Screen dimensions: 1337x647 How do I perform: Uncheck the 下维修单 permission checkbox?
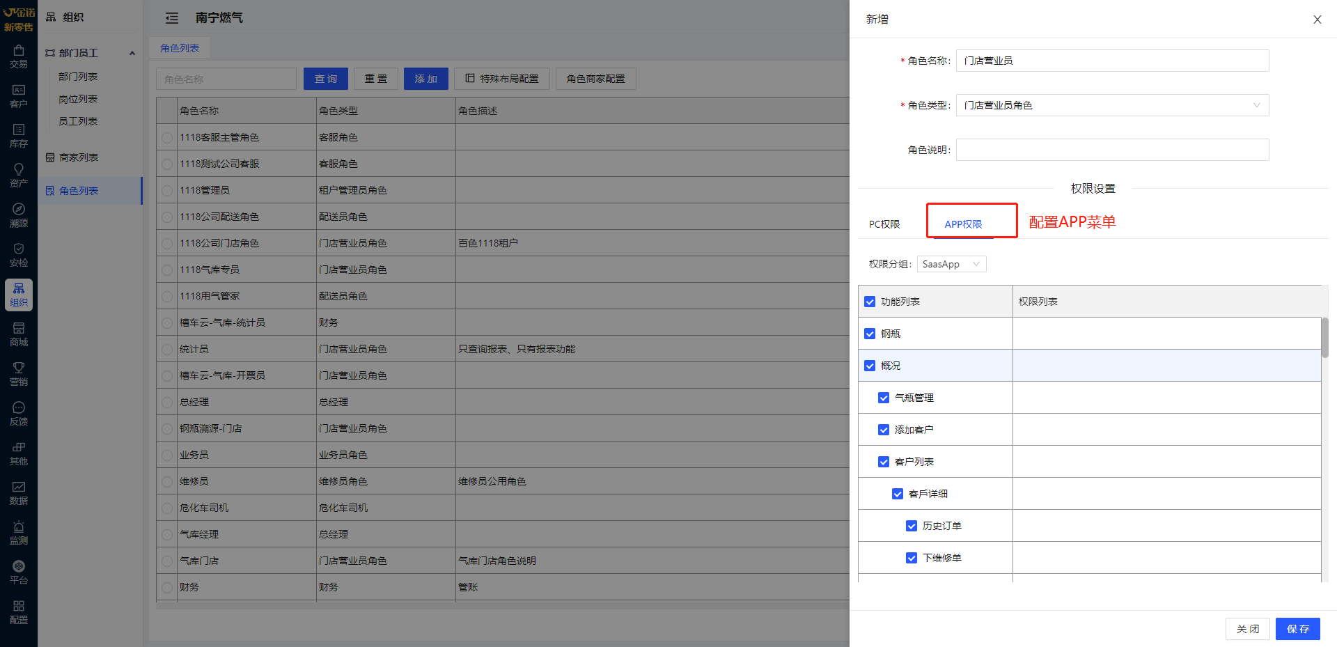coord(912,558)
